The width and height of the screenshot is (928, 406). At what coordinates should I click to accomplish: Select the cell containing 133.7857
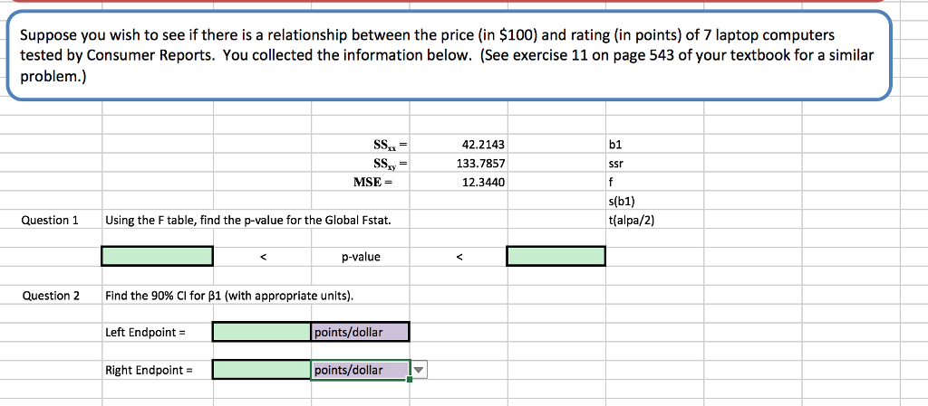point(482,164)
